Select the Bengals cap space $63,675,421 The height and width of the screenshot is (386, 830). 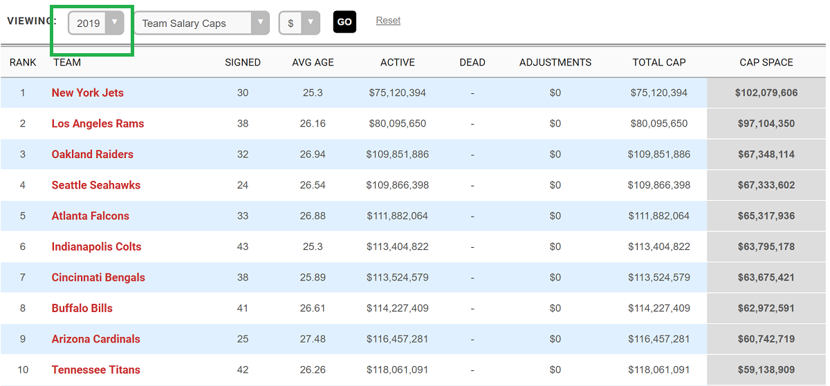point(766,277)
